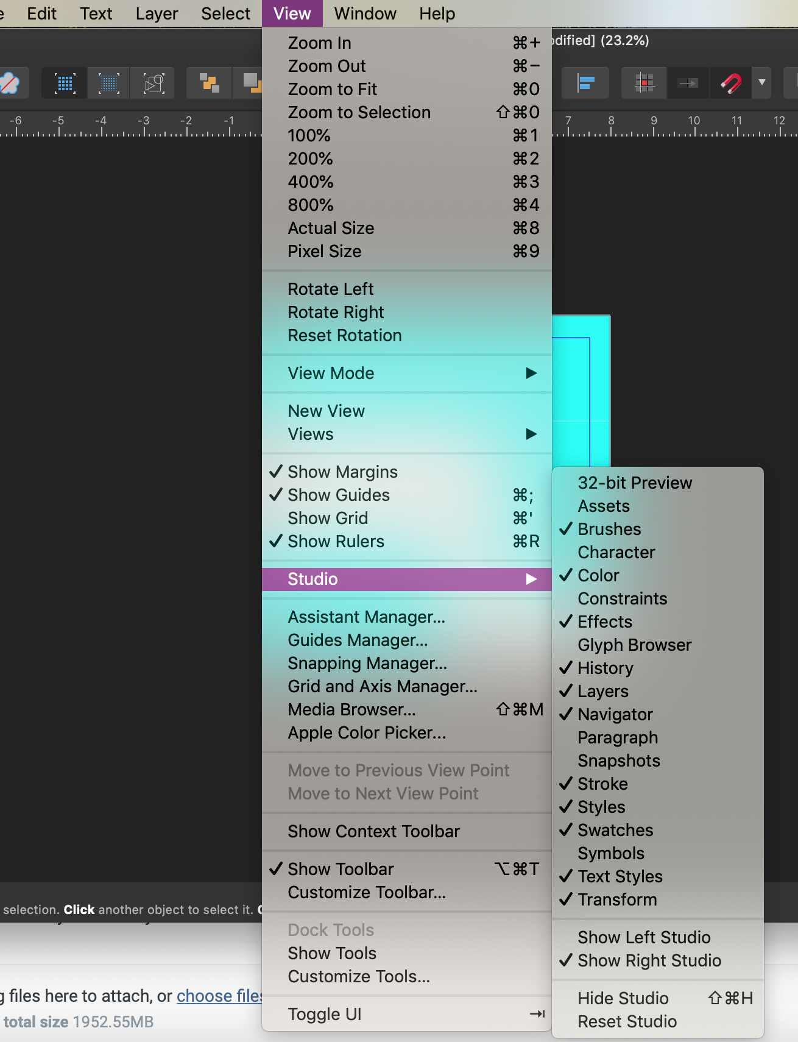The image size is (798, 1042).
Task: Open Customize Tools dialog
Action: point(407,976)
